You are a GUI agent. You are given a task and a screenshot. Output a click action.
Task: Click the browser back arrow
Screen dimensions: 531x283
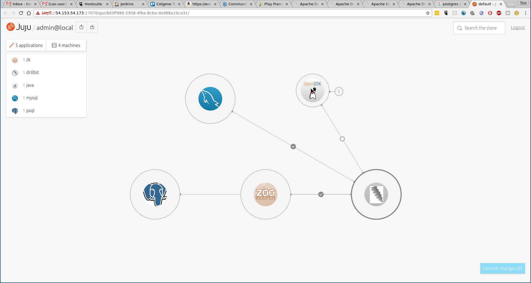coord(6,13)
